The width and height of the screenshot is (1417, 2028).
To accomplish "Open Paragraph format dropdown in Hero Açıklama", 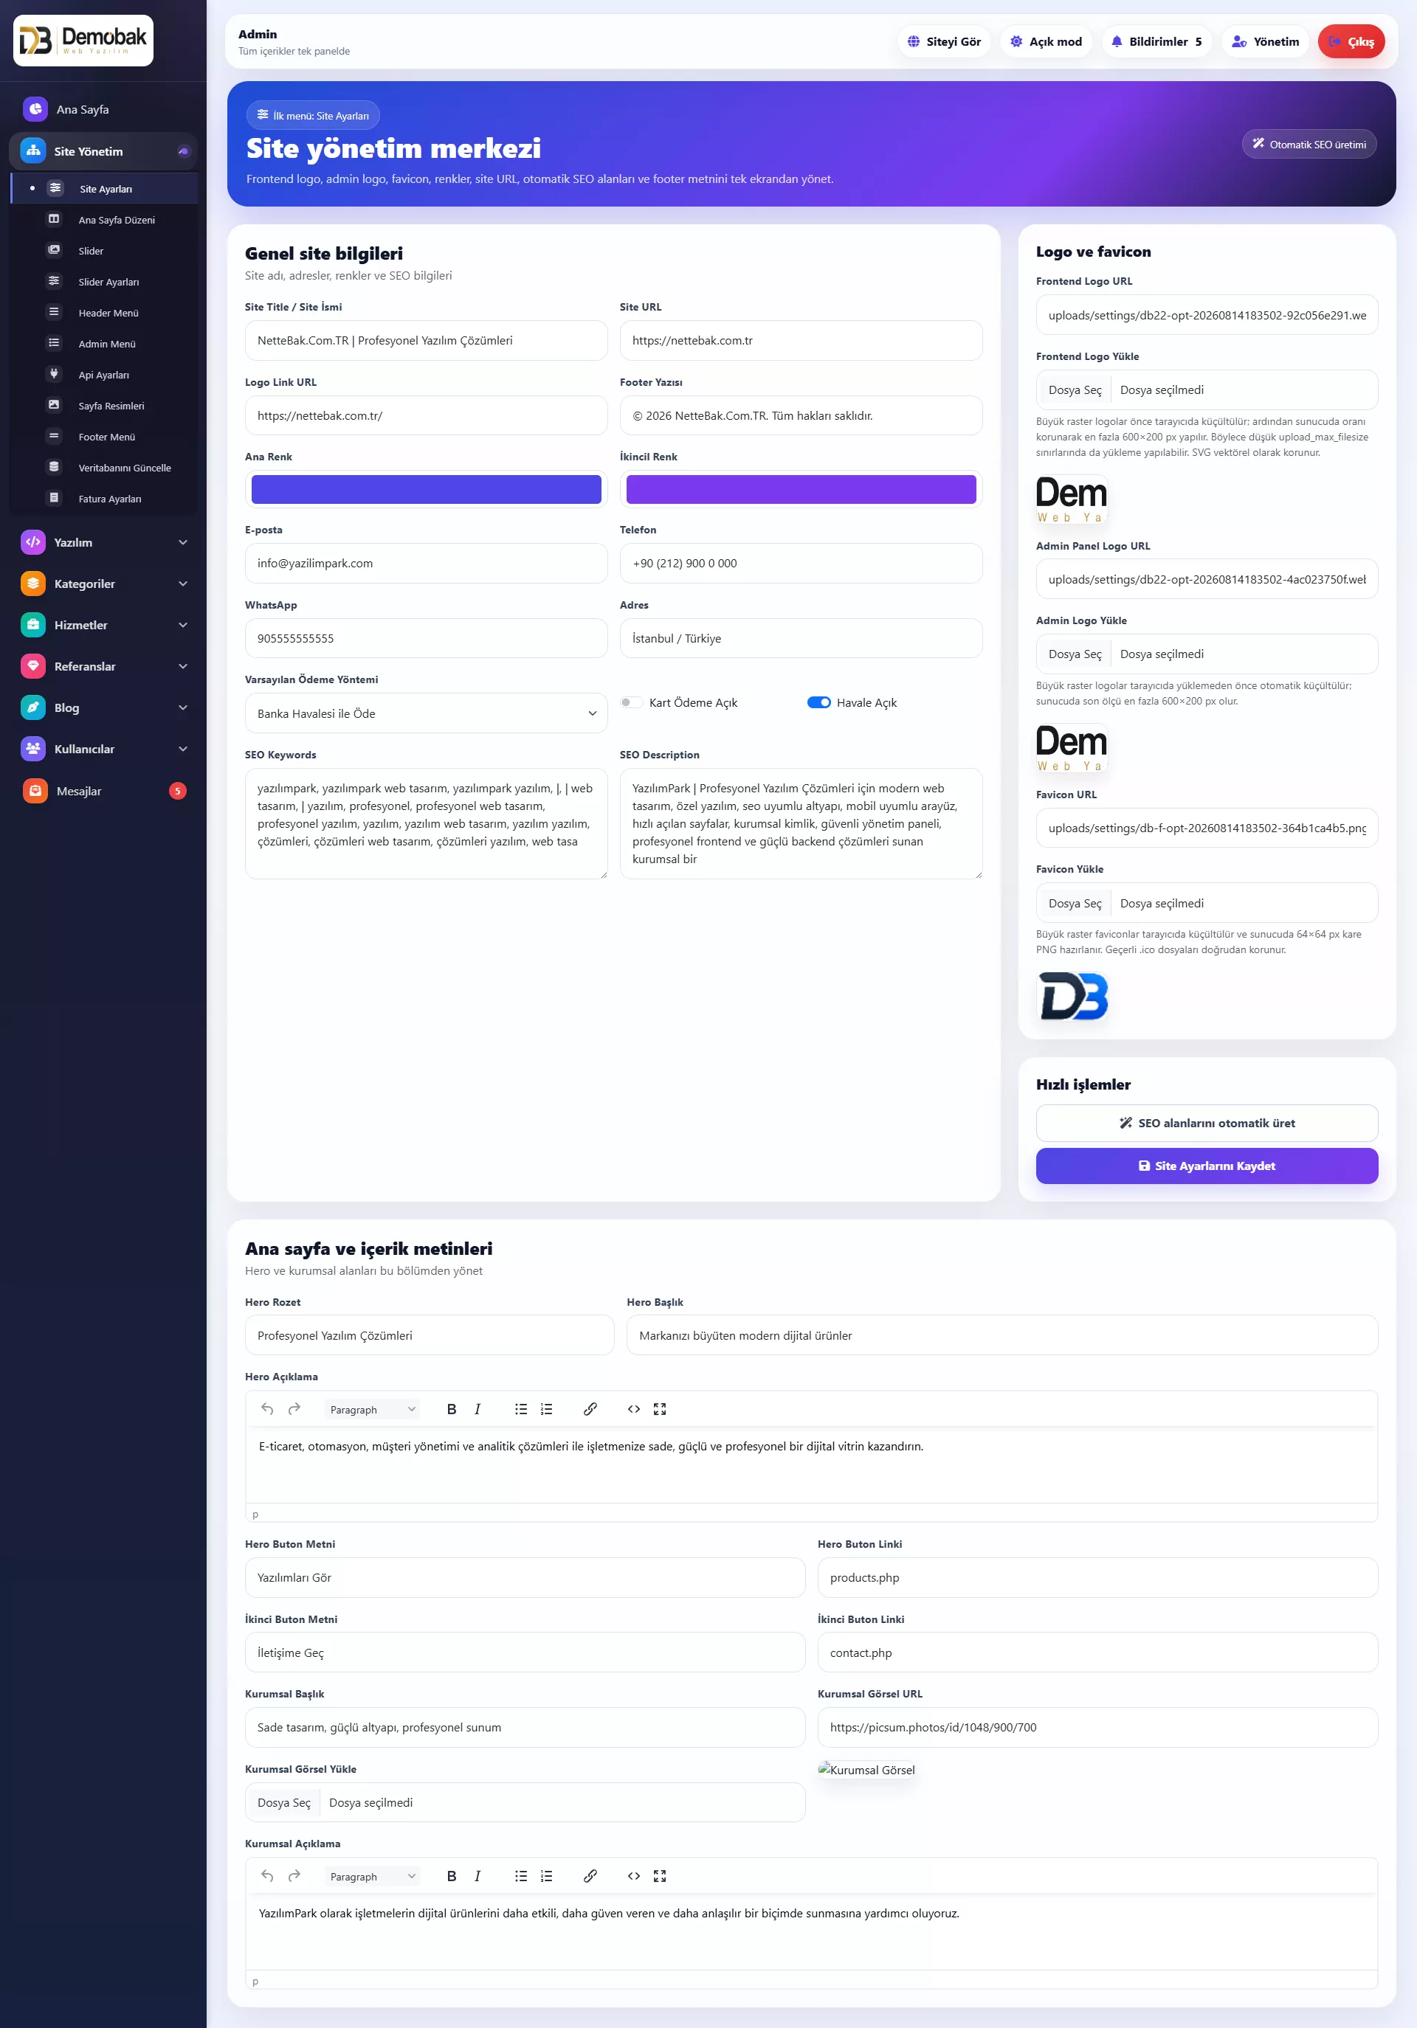I will coord(372,1410).
